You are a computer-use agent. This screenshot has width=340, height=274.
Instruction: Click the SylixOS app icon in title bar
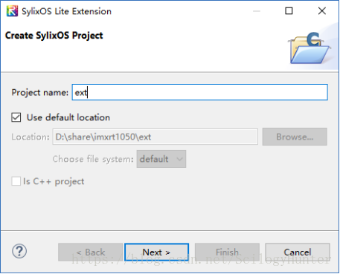pos(12,11)
